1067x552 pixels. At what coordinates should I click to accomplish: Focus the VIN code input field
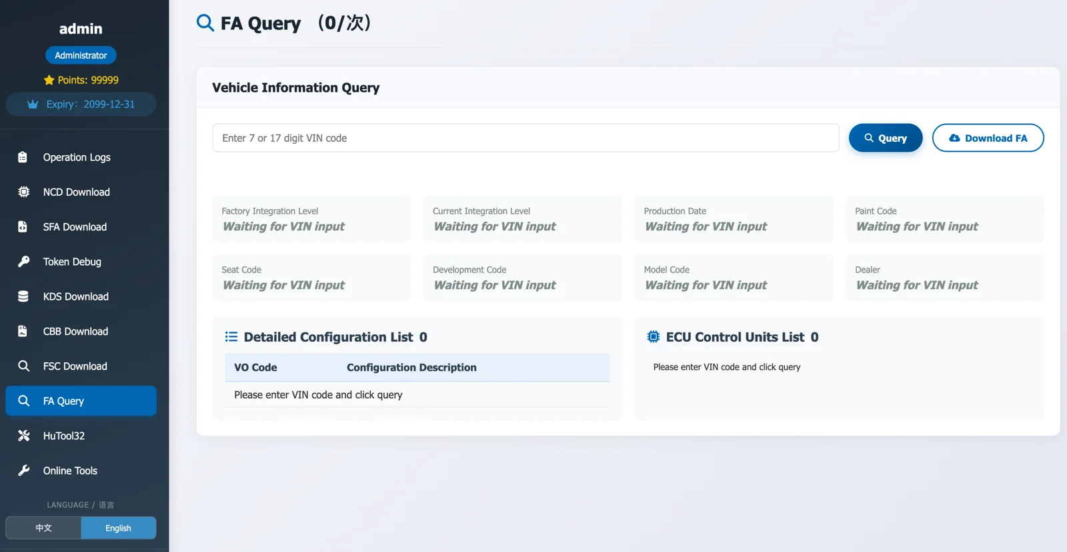[x=525, y=138]
